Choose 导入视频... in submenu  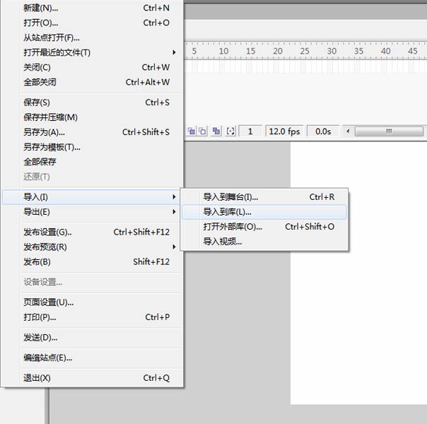coord(264,242)
